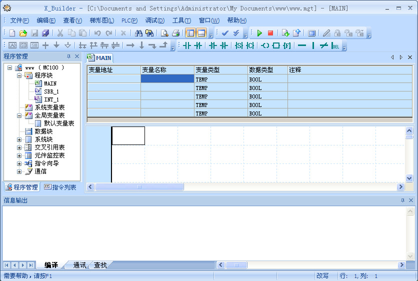Screen dimensions: 418x281
Task: Open the PLC(P) menu
Action: pos(129,20)
